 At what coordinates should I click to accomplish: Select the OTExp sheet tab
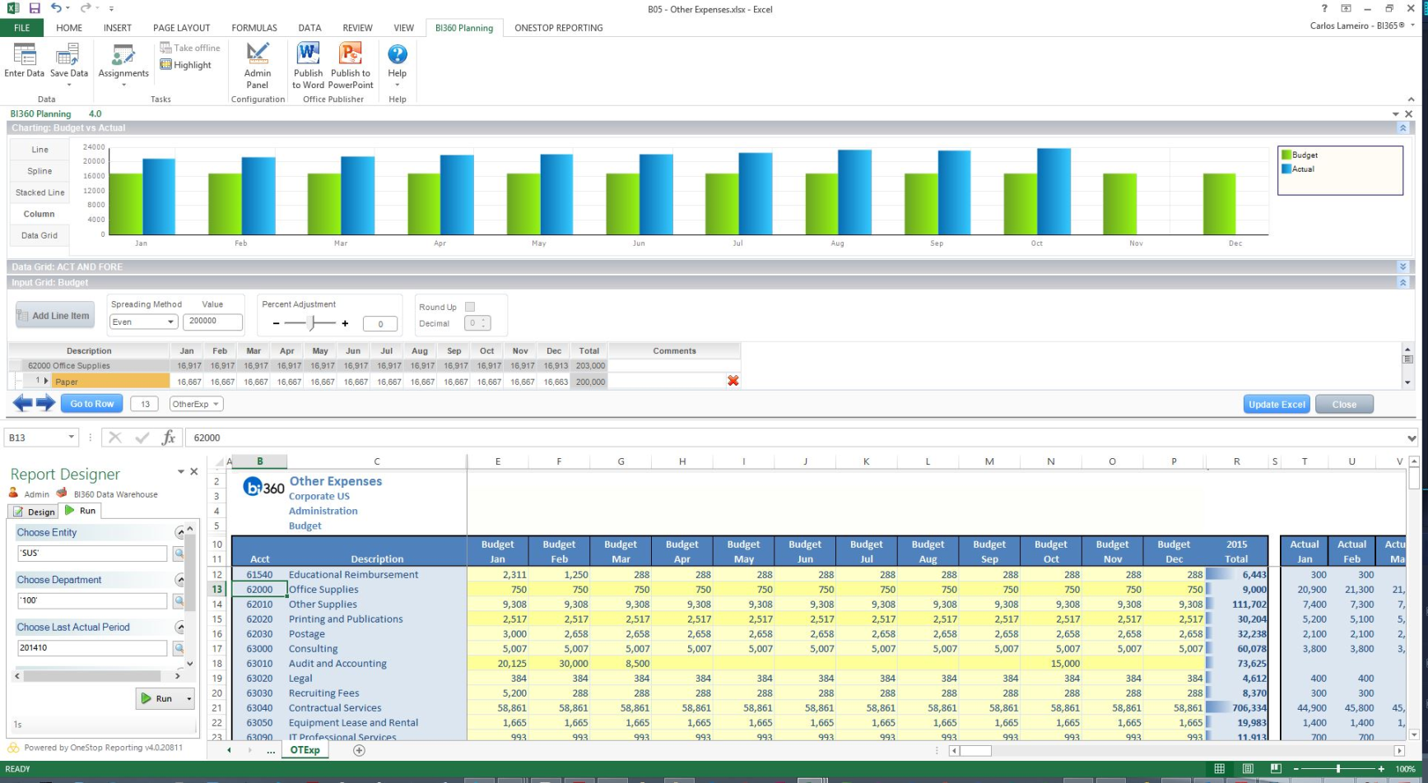click(x=305, y=750)
